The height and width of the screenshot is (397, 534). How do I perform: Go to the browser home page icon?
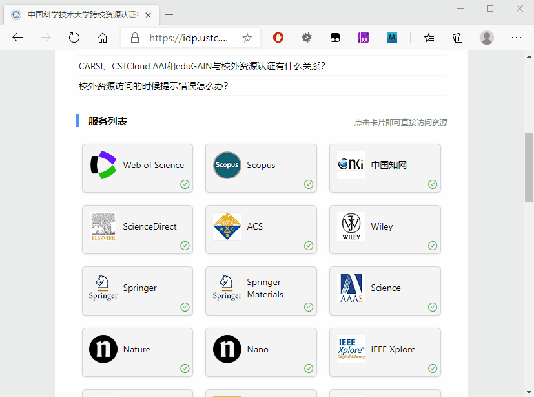pos(103,38)
